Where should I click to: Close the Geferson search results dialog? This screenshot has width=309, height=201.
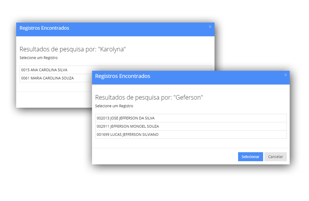285,75
